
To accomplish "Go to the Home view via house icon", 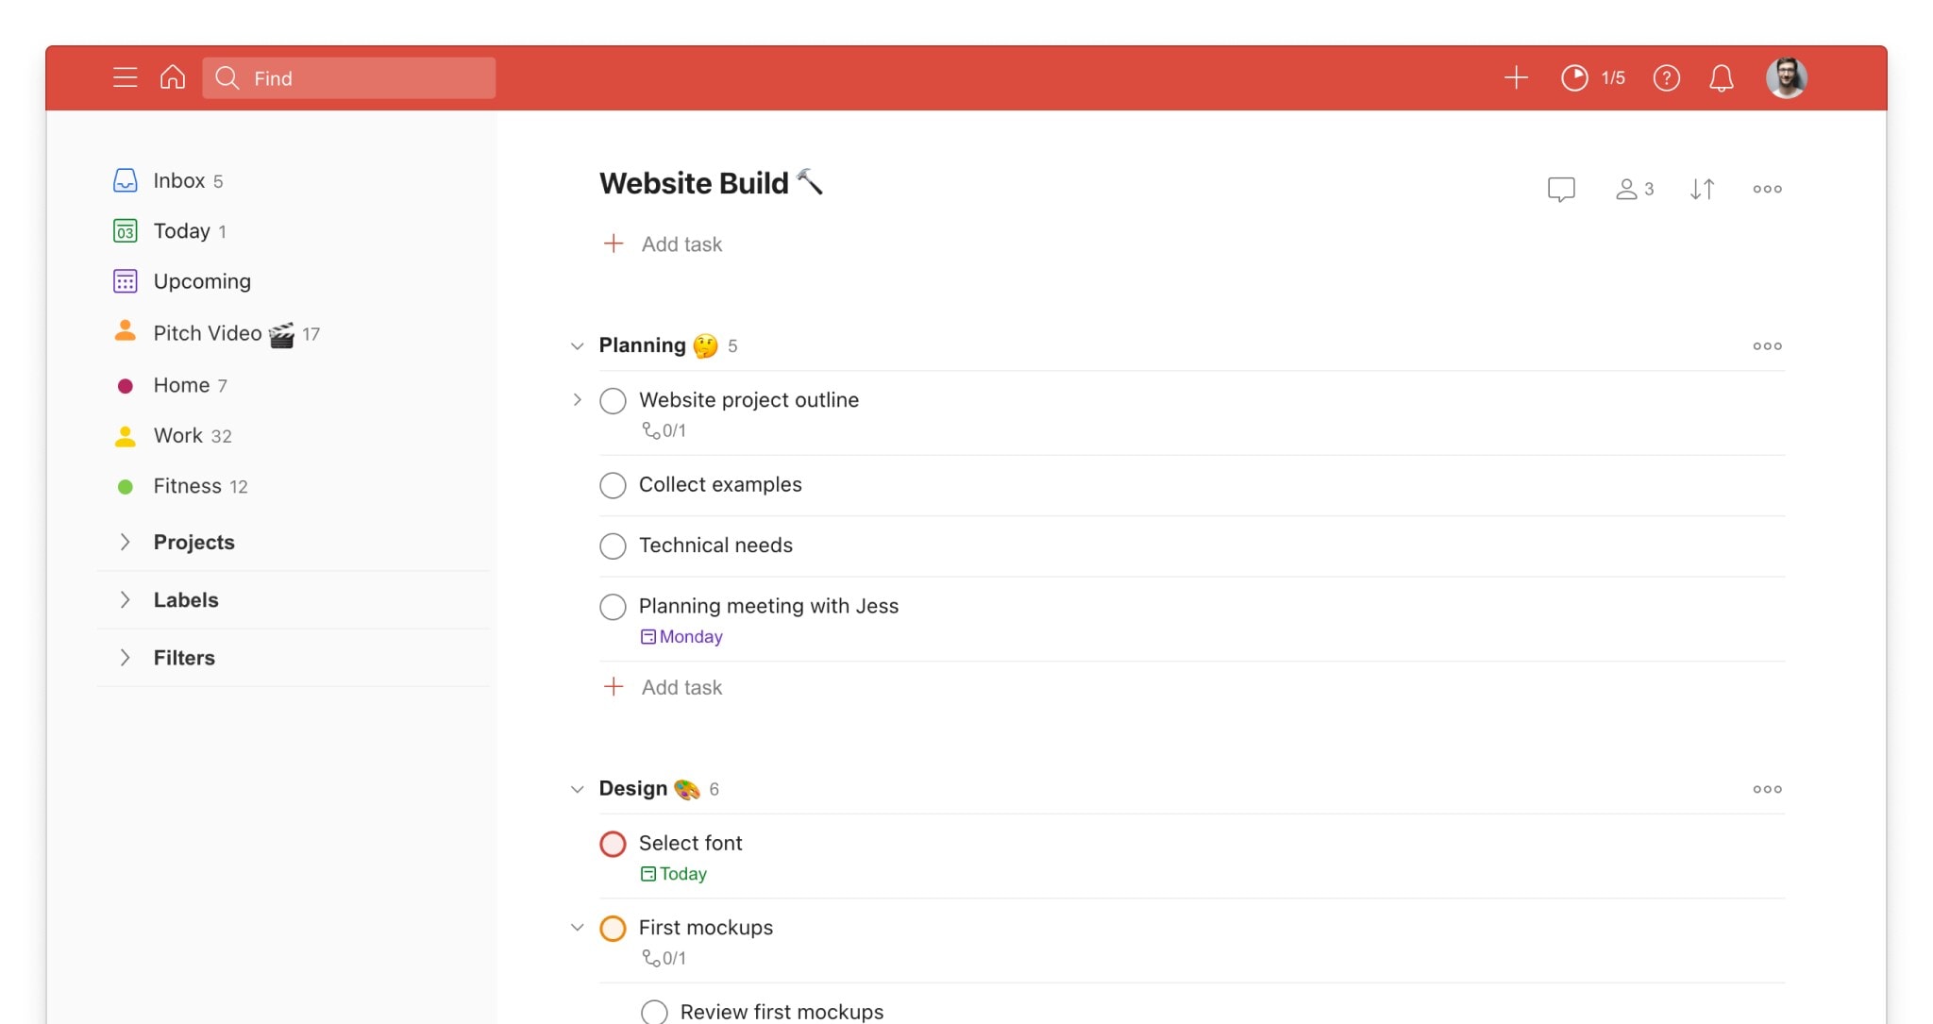I will (173, 77).
